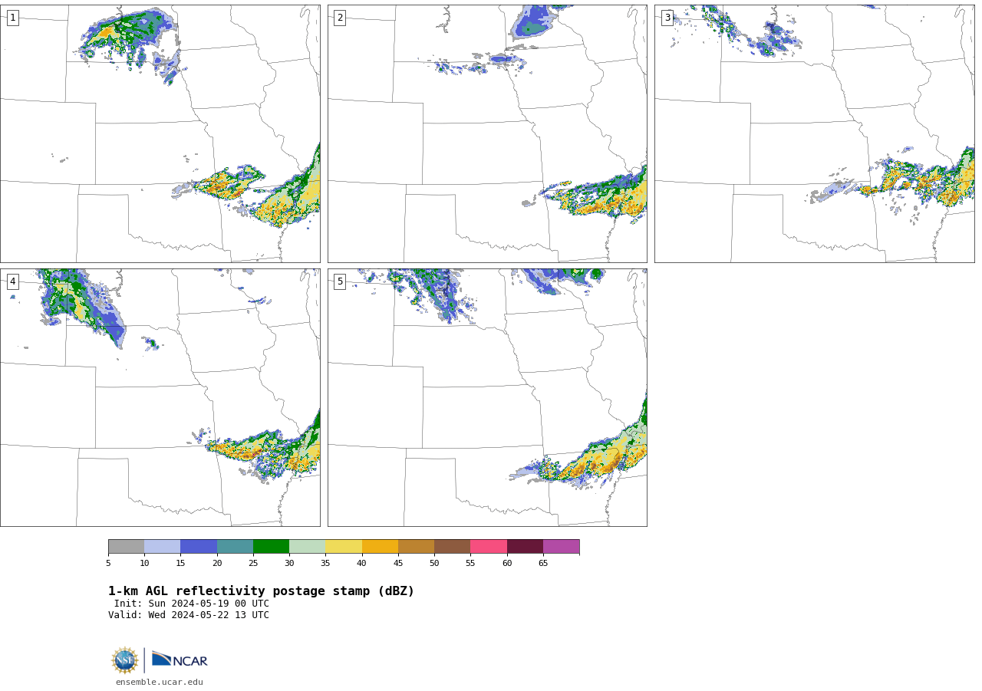
Task: Click the yellow 35-40 dBZ swatch
Action: [344, 547]
